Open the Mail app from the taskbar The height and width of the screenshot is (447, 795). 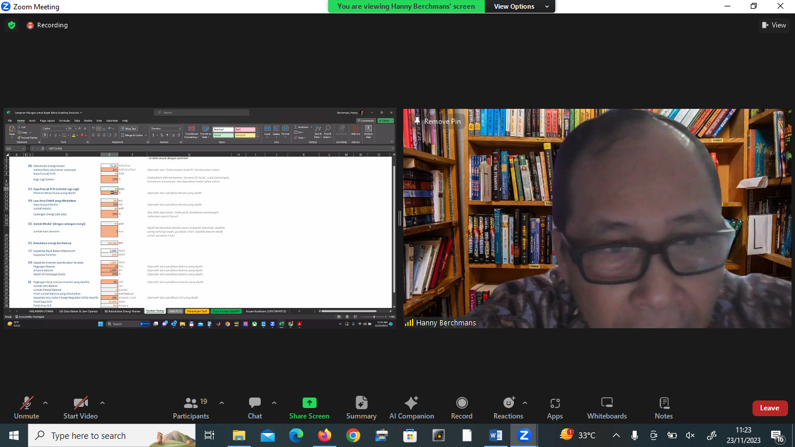pos(267,435)
